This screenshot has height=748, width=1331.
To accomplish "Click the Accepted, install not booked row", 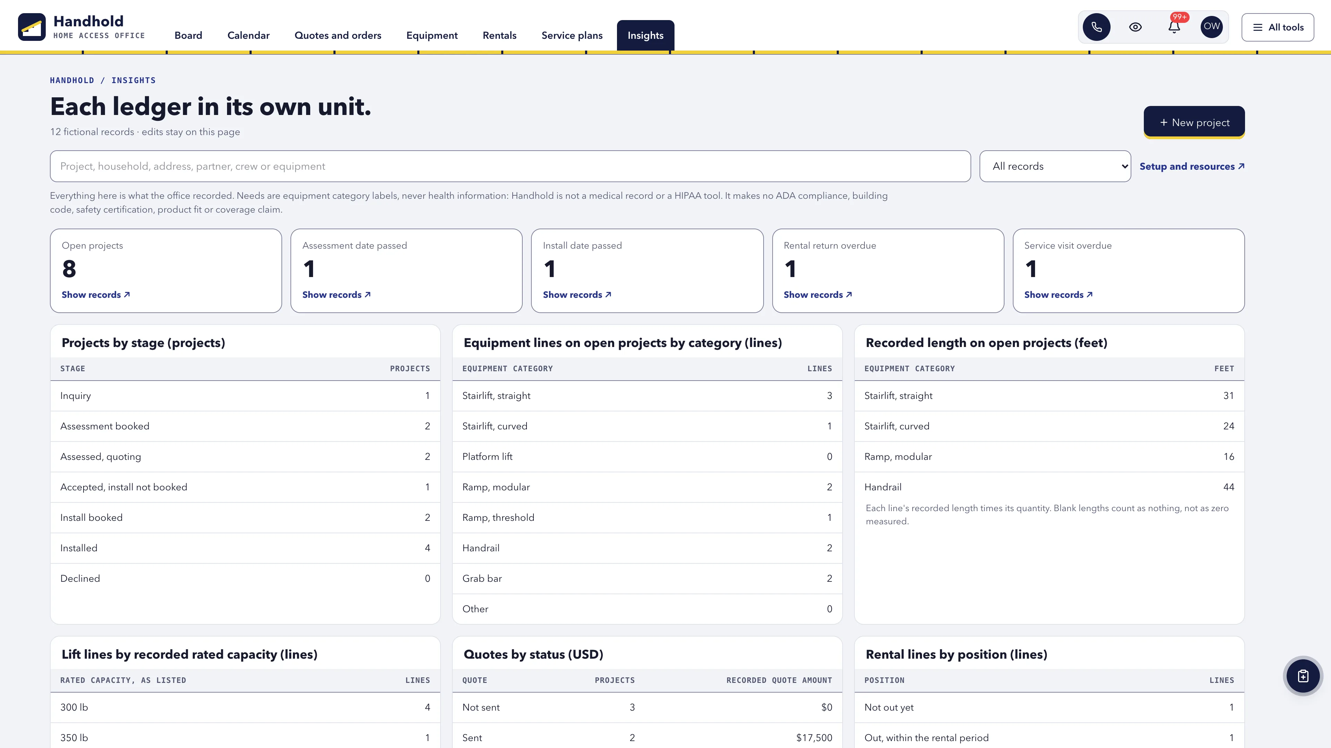I will (245, 487).
